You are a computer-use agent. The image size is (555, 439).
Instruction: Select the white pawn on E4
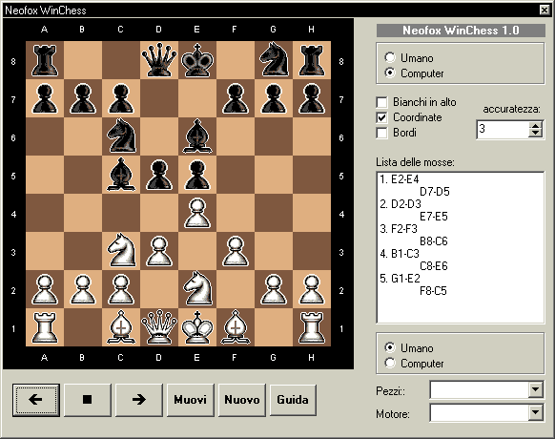(197, 213)
